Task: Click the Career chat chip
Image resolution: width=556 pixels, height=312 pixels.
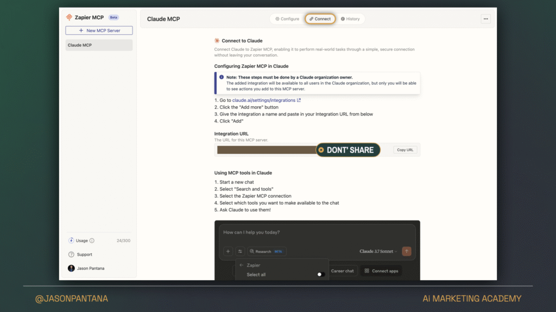Action: tap(342, 271)
